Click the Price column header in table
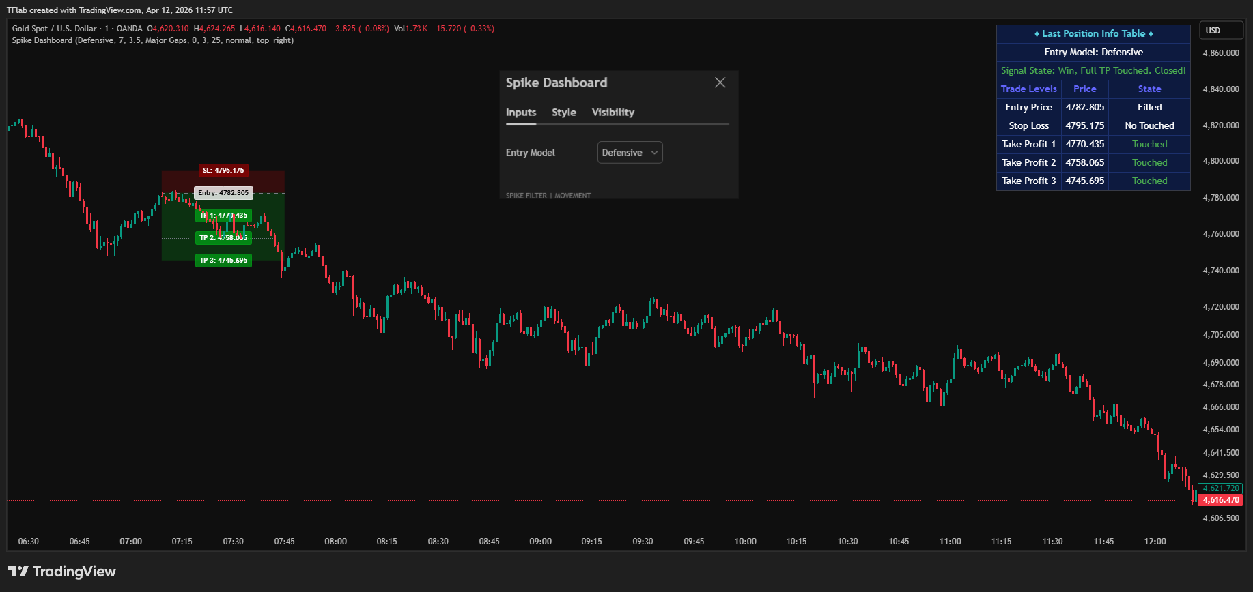Screen dimensions: 1253x592 [1085, 89]
